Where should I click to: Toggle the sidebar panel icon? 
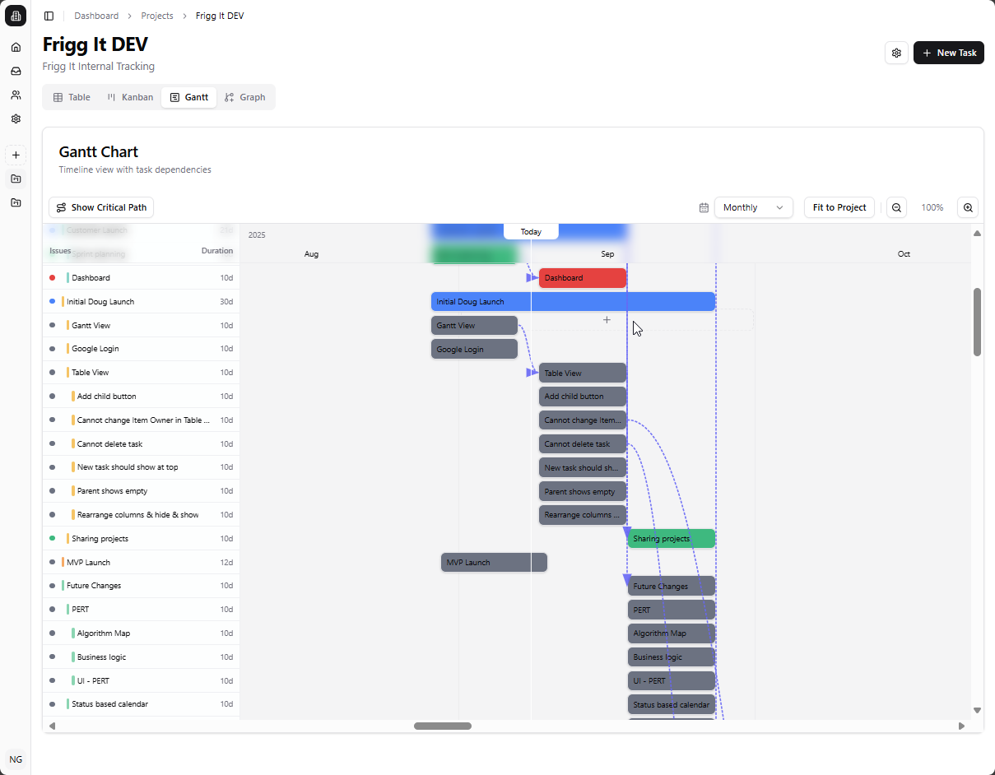(x=49, y=16)
